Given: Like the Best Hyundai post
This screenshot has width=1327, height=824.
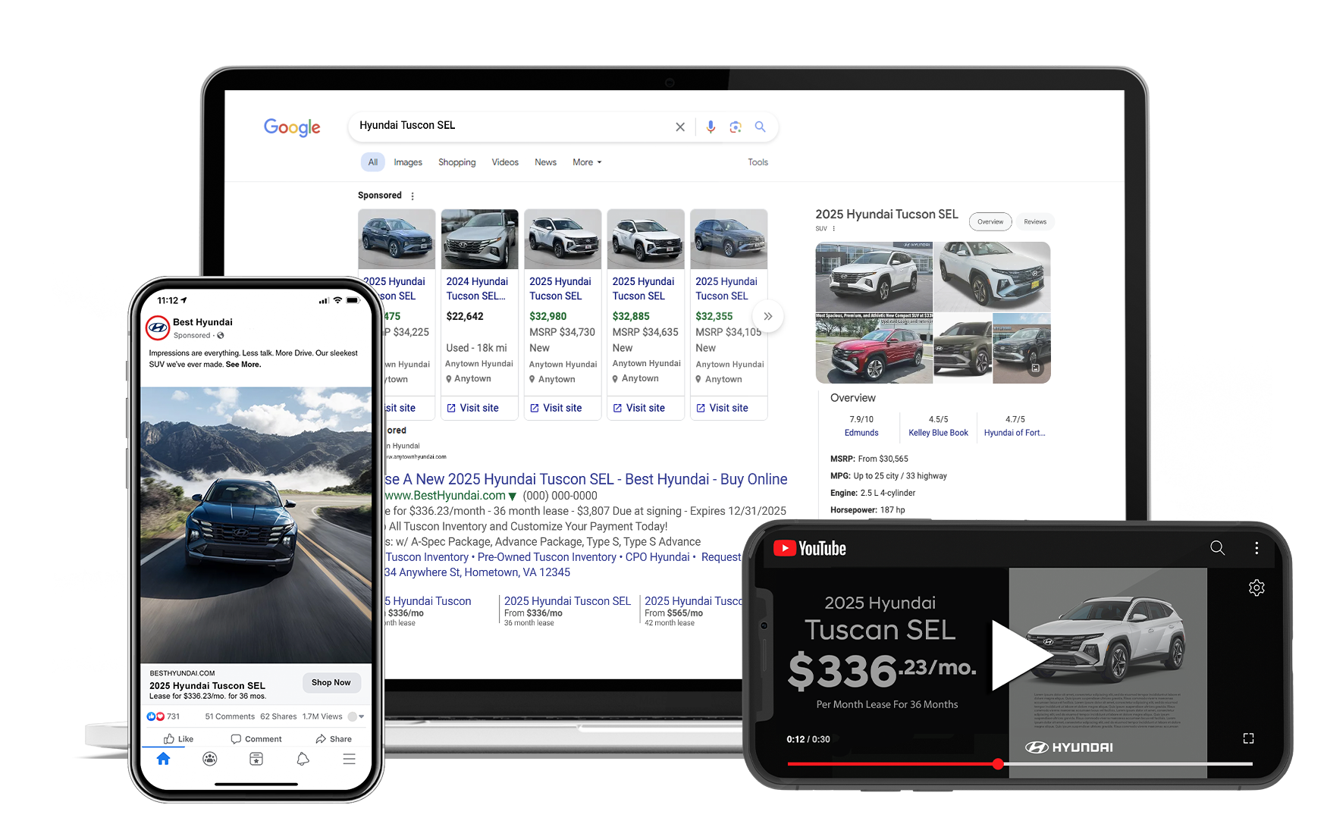Looking at the screenshot, I should [178, 739].
